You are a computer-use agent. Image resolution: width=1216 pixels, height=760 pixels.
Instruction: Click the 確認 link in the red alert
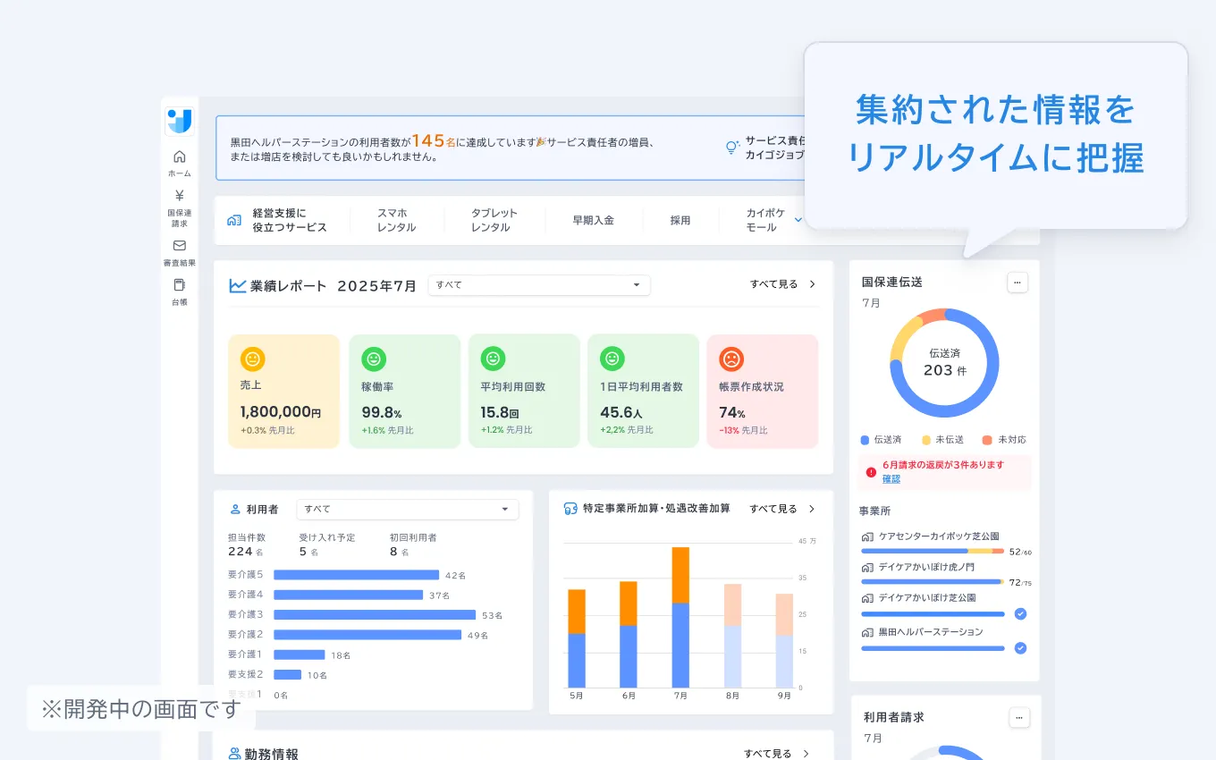point(891,480)
